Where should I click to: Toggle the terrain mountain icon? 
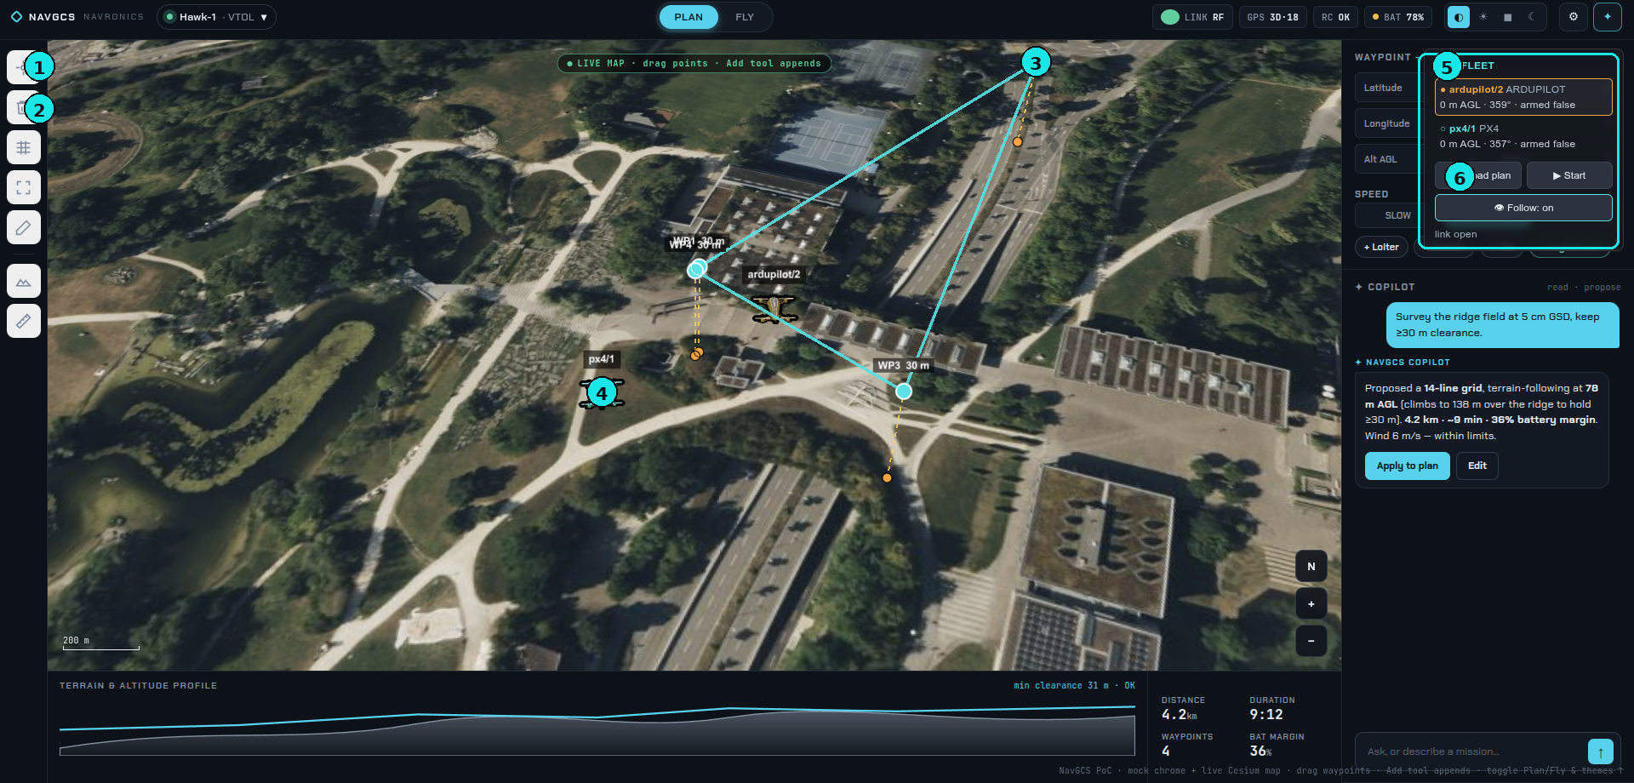tap(23, 281)
